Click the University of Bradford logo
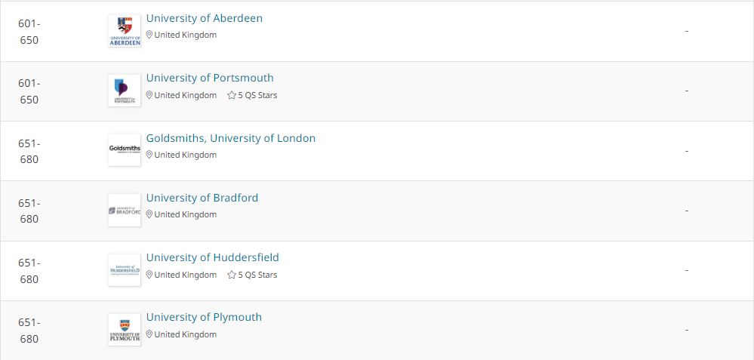 tap(125, 210)
